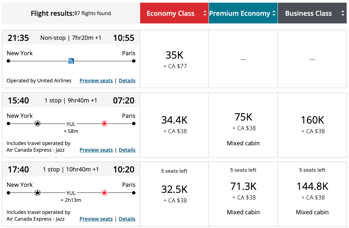Click red Air Canada maple leaf on 15:40 flight

click(x=104, y=124)
